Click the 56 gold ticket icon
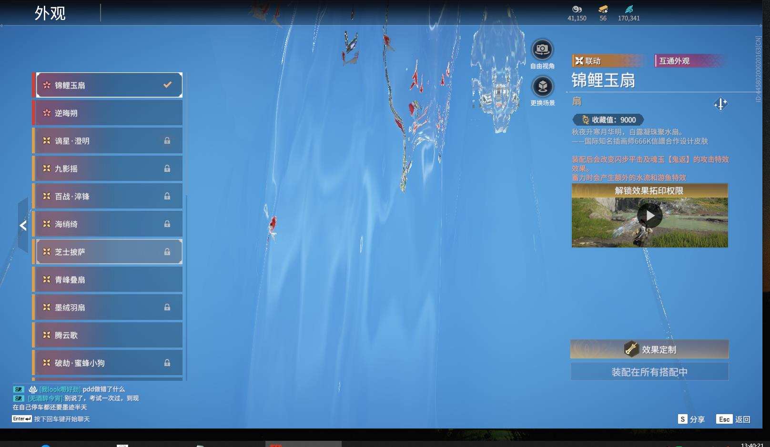The width and height of the screenshot is (770, 447). click(603, 9)
